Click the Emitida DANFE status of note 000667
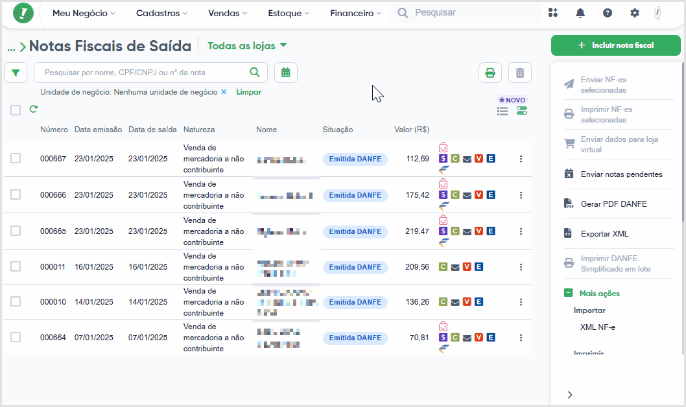 tap(355, 159)
